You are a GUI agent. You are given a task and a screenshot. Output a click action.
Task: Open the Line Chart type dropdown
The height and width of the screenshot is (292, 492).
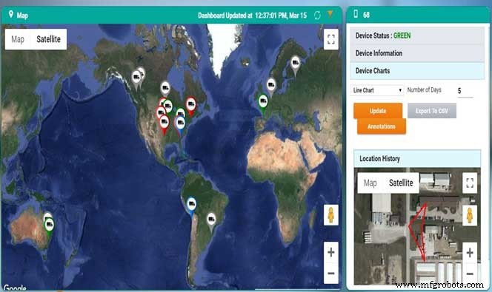(x=377, y=90)
